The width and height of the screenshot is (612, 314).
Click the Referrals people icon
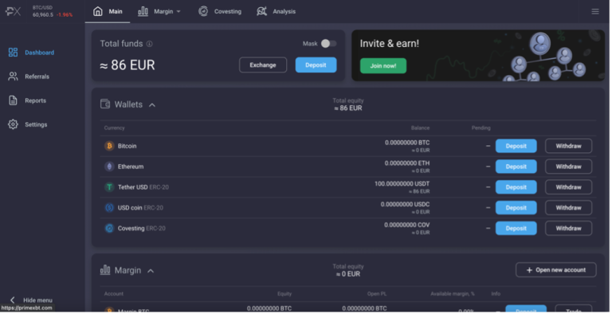(13, 77)
